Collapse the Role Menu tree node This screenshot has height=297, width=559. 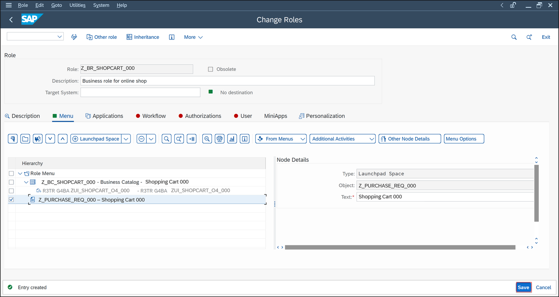[x=20, y=174]
